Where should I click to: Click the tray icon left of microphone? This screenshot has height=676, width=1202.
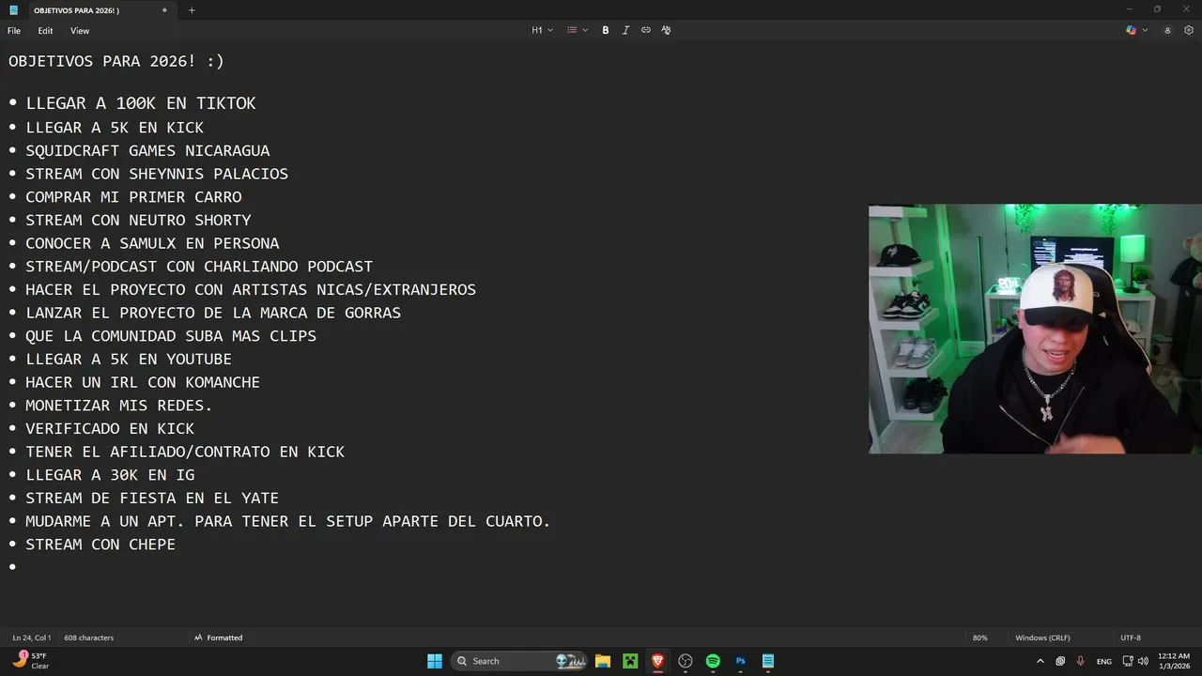click(x=1060, y=661)
